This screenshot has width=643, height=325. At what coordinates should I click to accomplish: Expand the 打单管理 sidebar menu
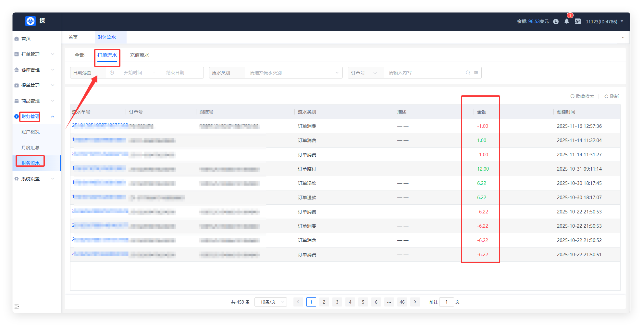click(34, 54)
